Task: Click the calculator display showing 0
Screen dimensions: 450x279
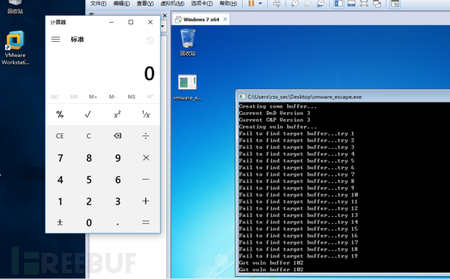Action: point(149,73)
